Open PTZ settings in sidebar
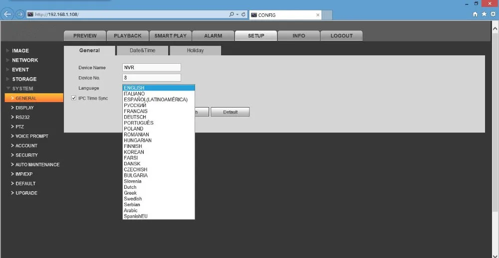The height and width of the screenshot is (258, 499). pyautogui.click(x=19, y=127)
